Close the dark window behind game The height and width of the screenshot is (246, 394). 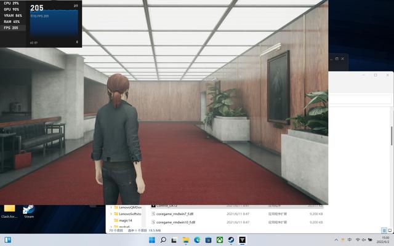pyautogui.click(x=343, y=59)
